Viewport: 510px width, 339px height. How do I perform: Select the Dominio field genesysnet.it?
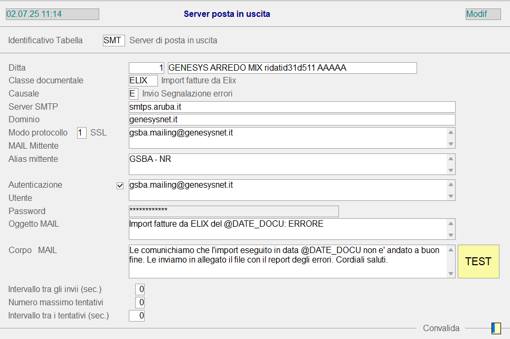291,120
